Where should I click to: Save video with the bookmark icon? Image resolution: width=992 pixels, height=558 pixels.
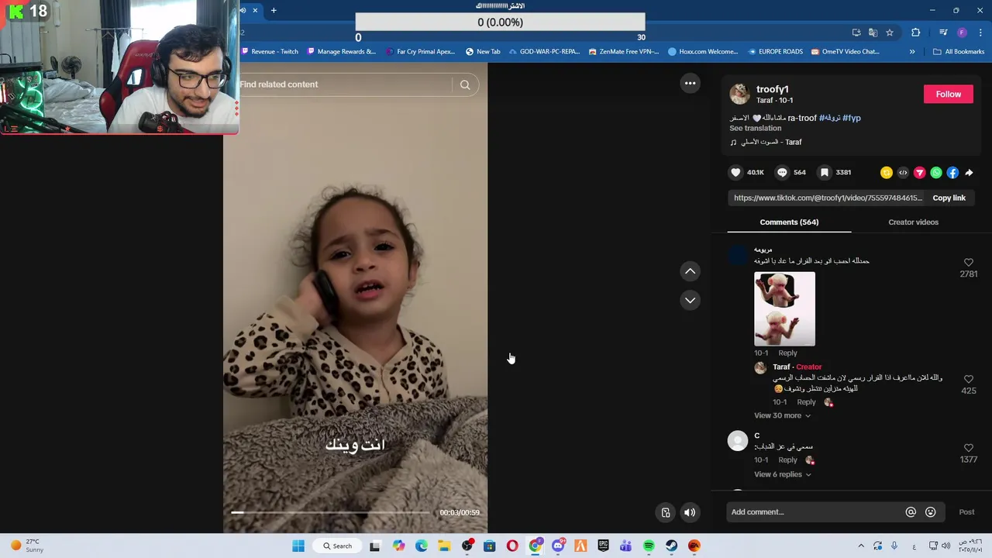coord(825,173)
